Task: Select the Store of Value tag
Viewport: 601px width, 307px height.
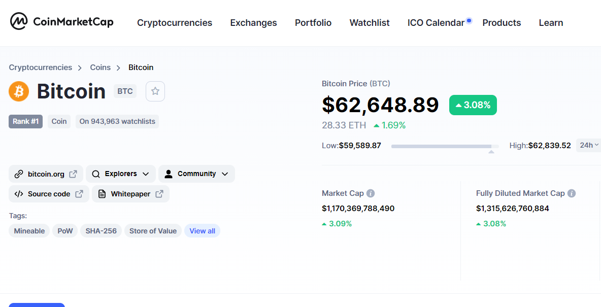Action: pos(153,231)
